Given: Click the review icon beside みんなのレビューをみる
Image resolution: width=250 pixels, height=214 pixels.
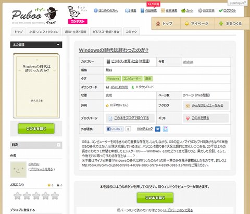Looking at the screenshot, I should click(x=187, y=105).
